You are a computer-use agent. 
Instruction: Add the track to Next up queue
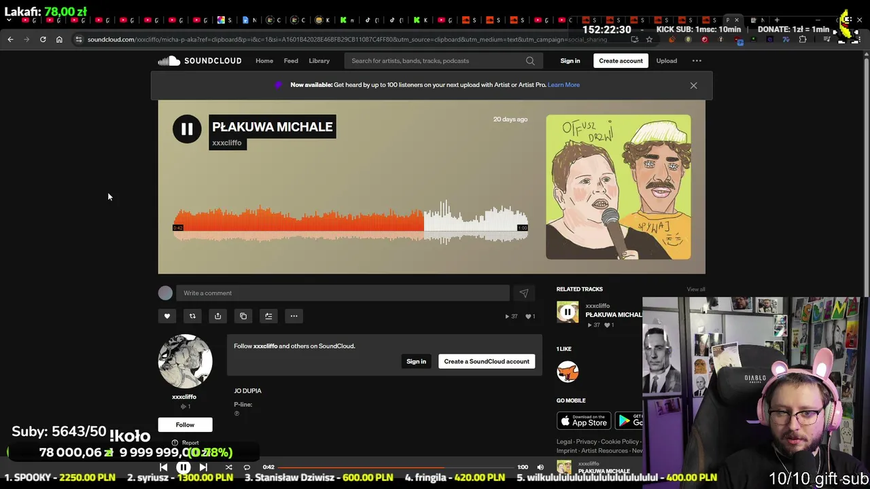pos(268,316)
